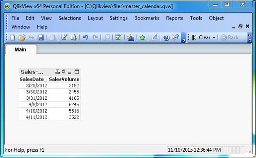Clear all selections with the Clear button
Screen dimensions: 256x158
point(202,38)
